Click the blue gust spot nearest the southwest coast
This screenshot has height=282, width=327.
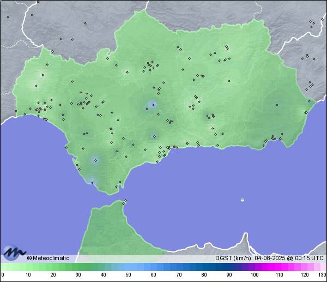[x=95, y=160]
